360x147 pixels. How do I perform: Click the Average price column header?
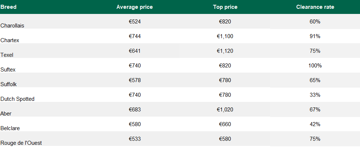tap(135, 7)
